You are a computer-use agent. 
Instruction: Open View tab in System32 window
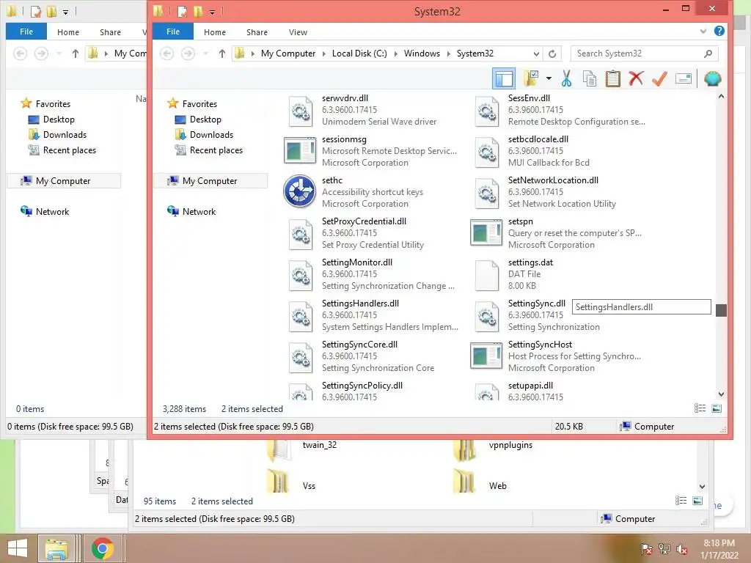pos(298,32)
